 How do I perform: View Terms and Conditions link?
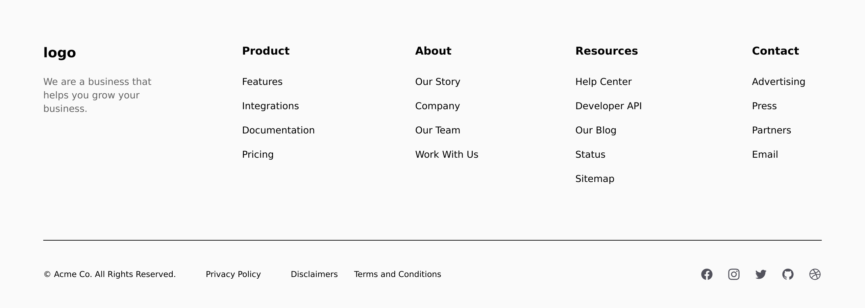pos(397,274)
